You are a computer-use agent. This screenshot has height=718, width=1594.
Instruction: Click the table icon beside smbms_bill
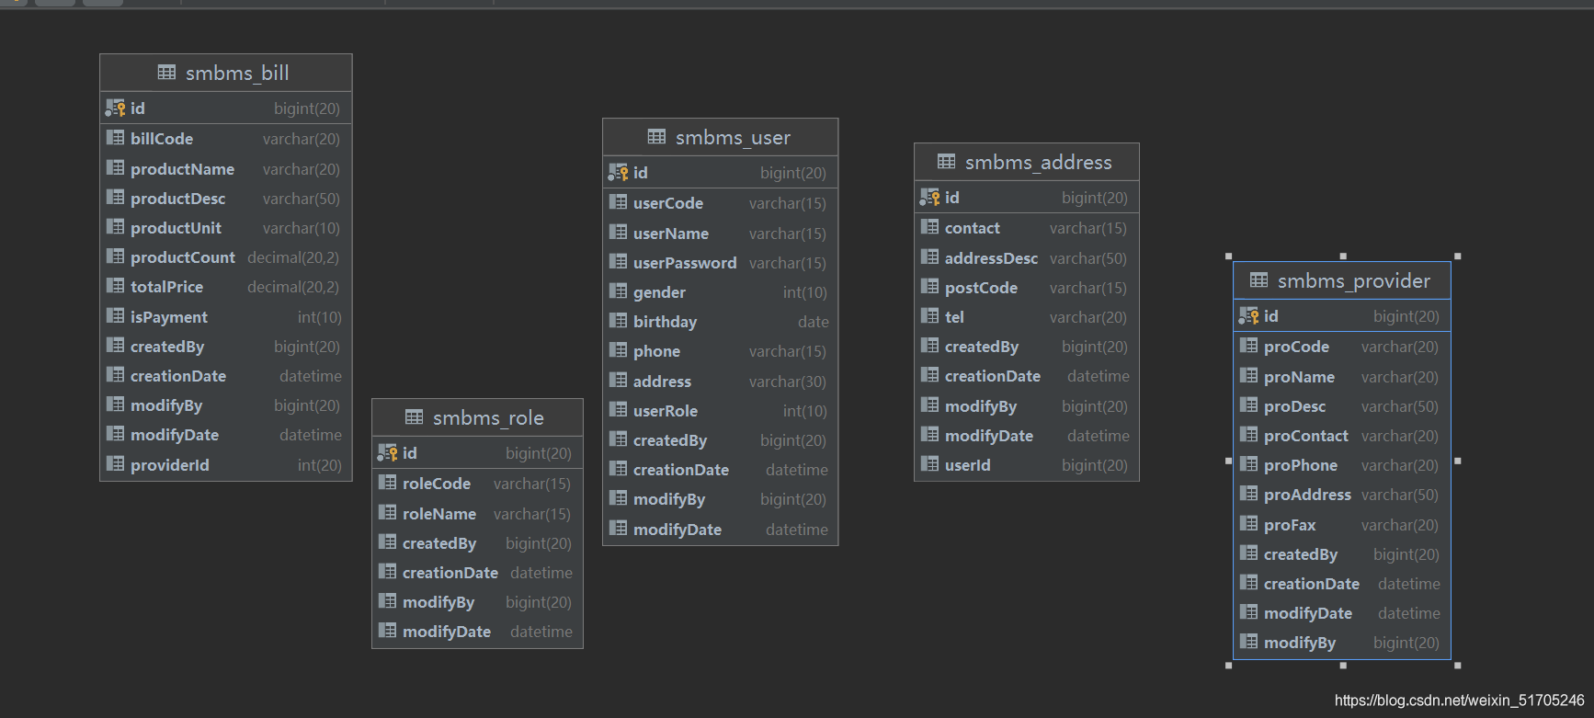166,72
